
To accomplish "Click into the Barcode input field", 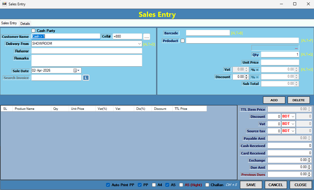I will click(208, 33).
